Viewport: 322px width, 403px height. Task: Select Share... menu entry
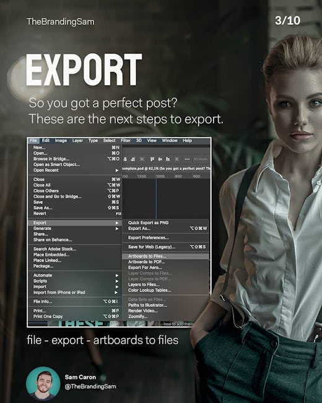74,234
